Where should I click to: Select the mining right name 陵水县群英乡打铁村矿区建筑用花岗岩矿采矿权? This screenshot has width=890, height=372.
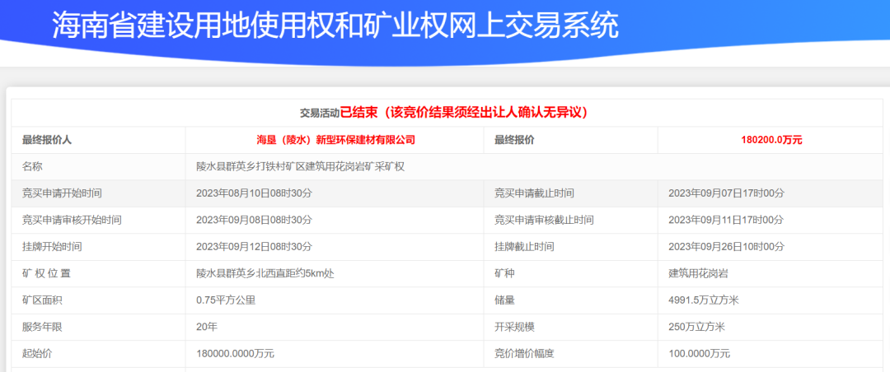click(x=300, y=166)
